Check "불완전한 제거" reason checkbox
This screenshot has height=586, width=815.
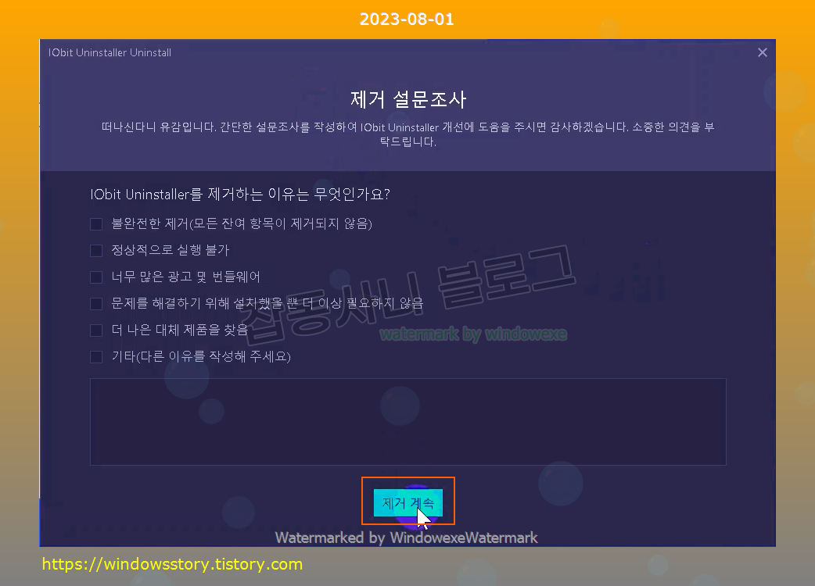[x=96, y=223]
